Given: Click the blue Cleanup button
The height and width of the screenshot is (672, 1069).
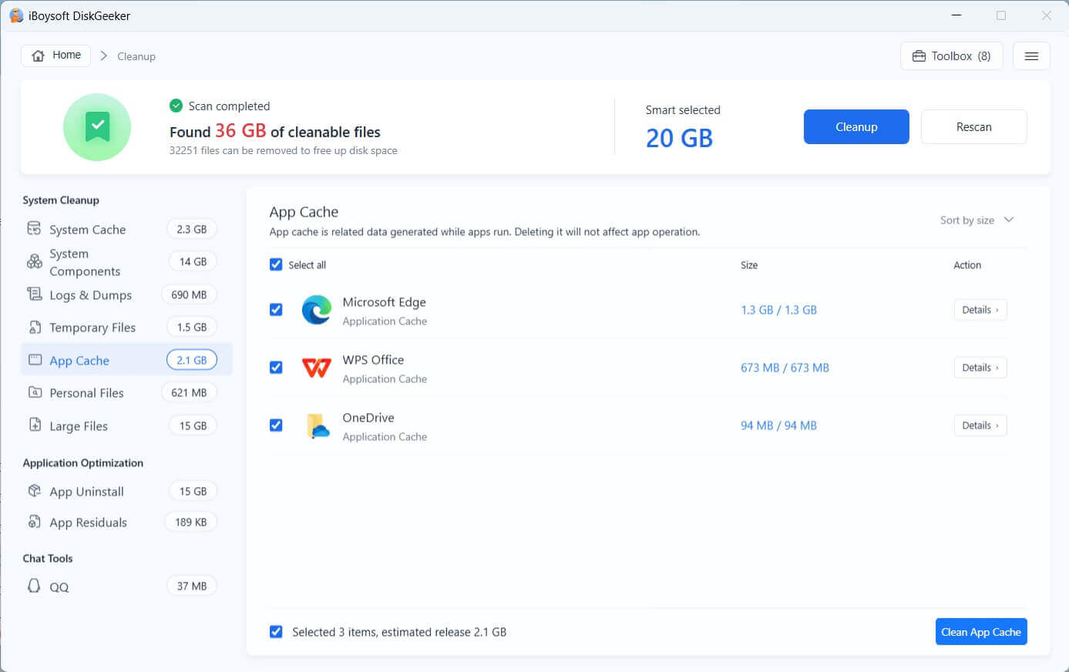Looking at the screenshot, I should coord(856,126).
